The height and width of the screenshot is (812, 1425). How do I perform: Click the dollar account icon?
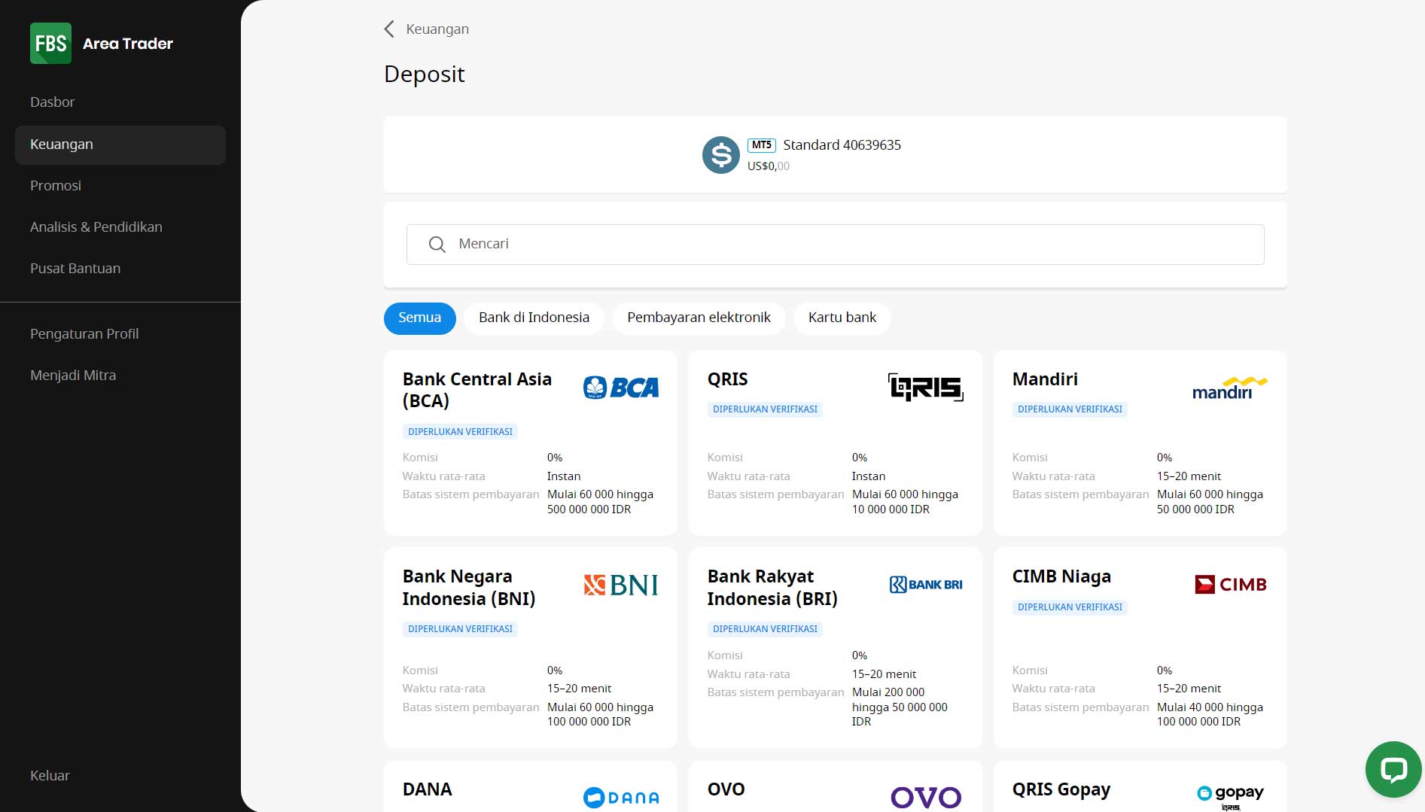(x=721, y=155)
